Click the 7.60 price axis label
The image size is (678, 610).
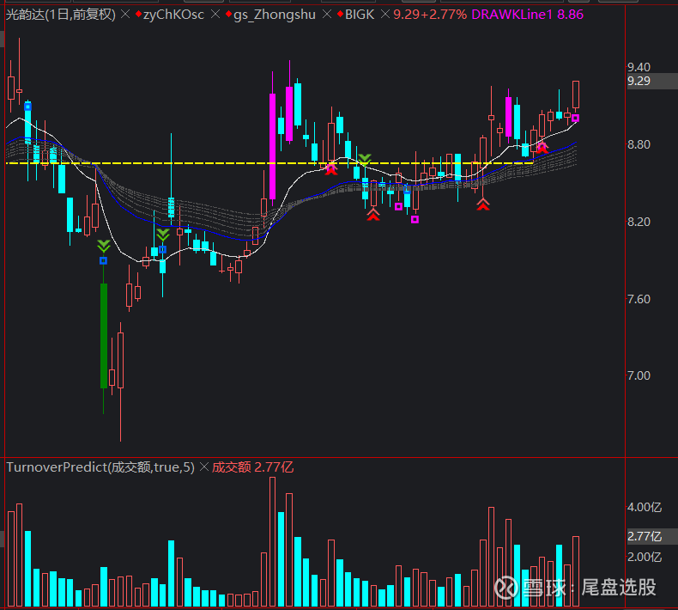[639, 299]
